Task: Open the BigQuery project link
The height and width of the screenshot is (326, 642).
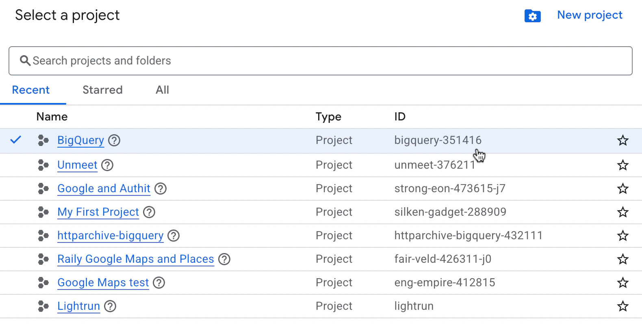Action: (81, 140)
